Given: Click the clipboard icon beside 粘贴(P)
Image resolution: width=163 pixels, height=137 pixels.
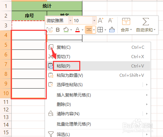Looking at the screenshot, I should coord(51,66).
